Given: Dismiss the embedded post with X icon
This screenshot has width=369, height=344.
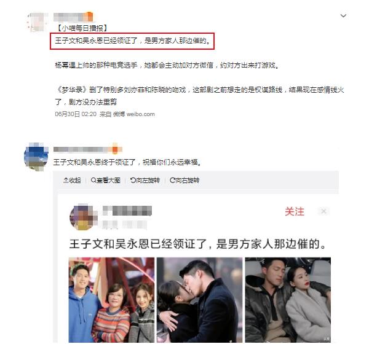Looking at the screenshot, I should (x=323, y=211).
